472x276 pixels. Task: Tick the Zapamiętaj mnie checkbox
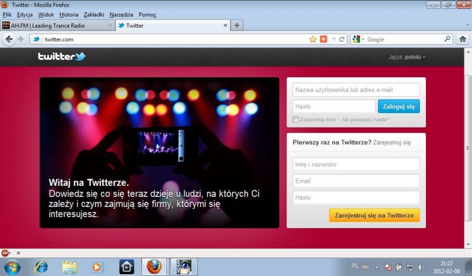pos(296,120)
